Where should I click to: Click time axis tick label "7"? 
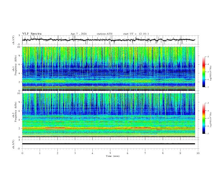(145, 153)
